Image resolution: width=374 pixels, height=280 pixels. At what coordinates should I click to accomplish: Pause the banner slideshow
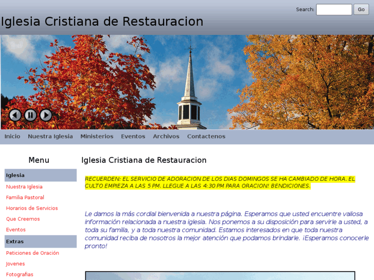[30, 115]
